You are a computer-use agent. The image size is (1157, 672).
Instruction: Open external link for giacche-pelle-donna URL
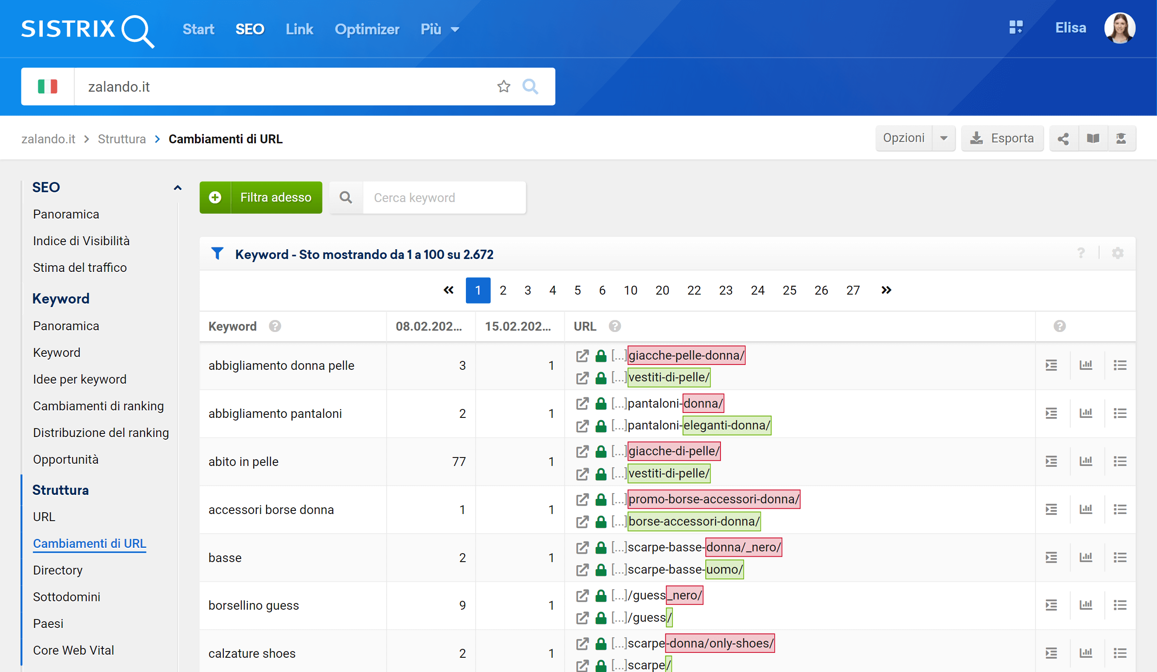tap(582, 356)
